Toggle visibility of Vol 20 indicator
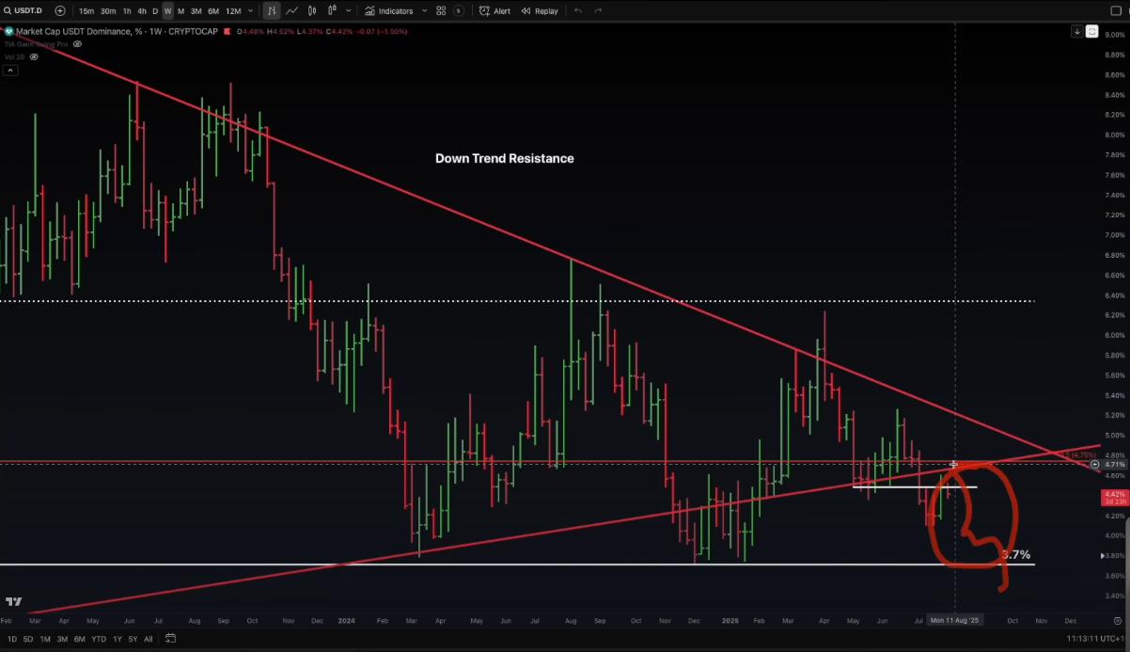The image size is (1130, 652). pyautogui.click(x=34, y=56)
